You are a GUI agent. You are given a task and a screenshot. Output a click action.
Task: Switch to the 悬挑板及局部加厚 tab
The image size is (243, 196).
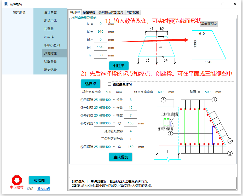pyautogui.click(x=111, y=12)
